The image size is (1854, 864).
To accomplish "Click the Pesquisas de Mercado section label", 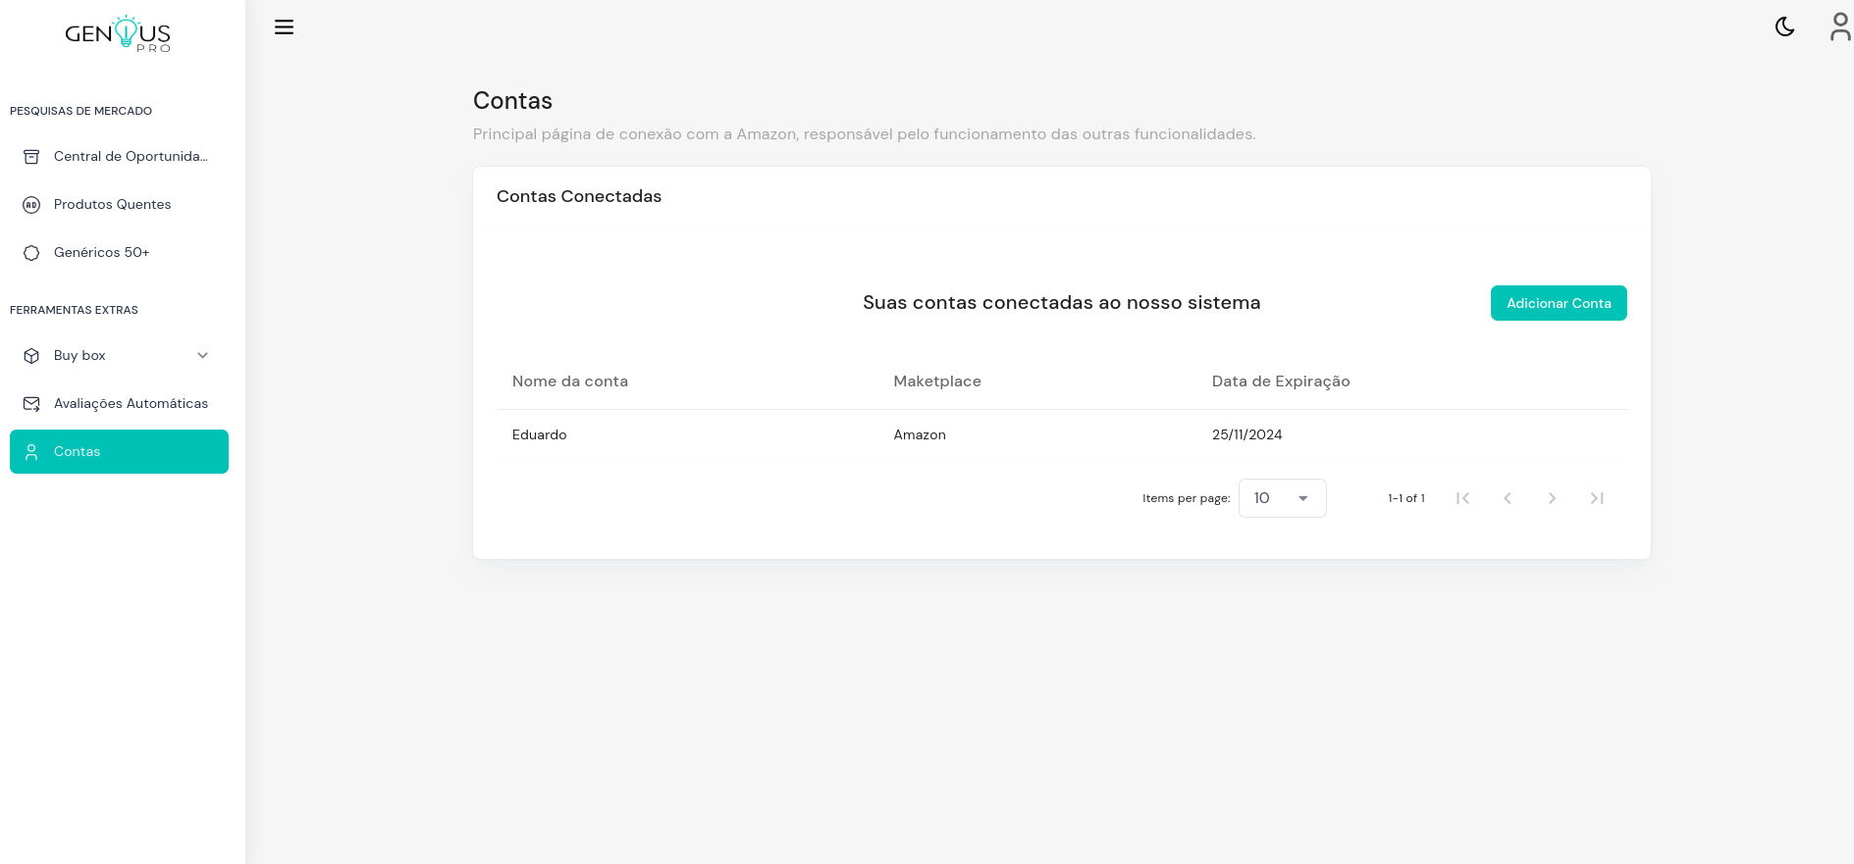I will (x=80, y=111).
